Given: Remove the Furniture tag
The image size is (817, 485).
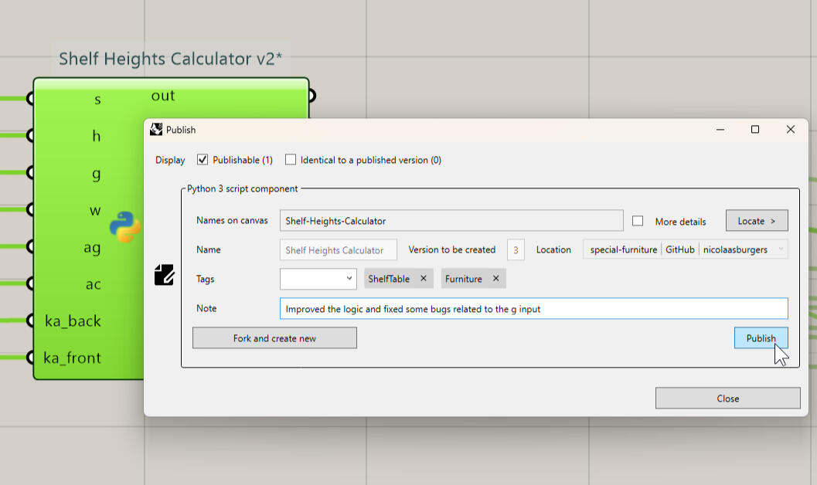Looking at the screenshot, I should tap(496, 278).
